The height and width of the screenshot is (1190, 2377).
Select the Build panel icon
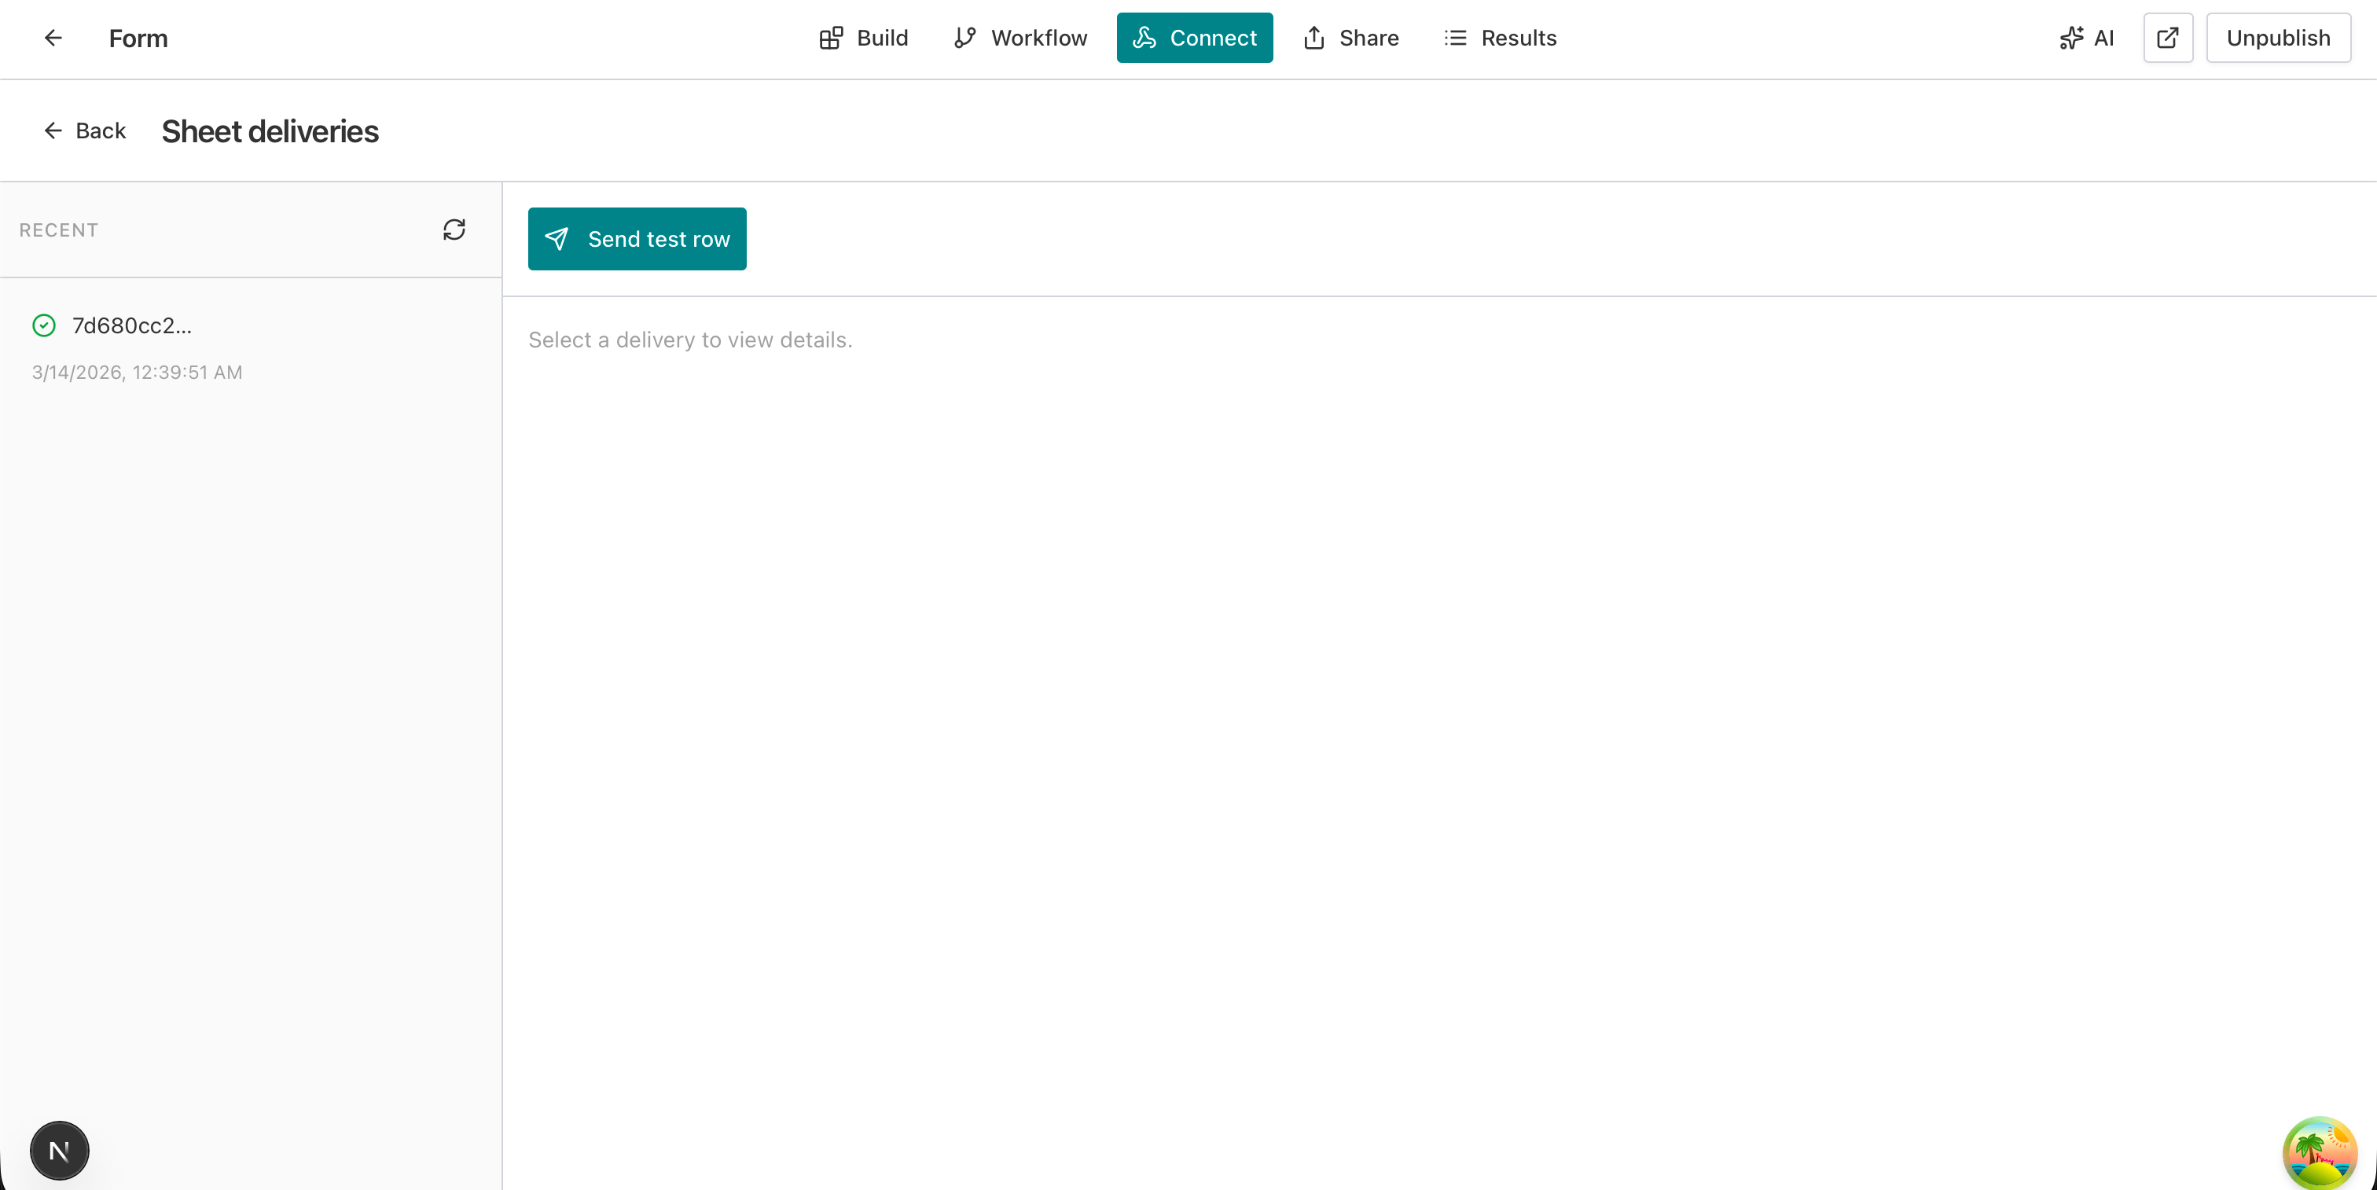pyautogui.click(x=832, y=38)
